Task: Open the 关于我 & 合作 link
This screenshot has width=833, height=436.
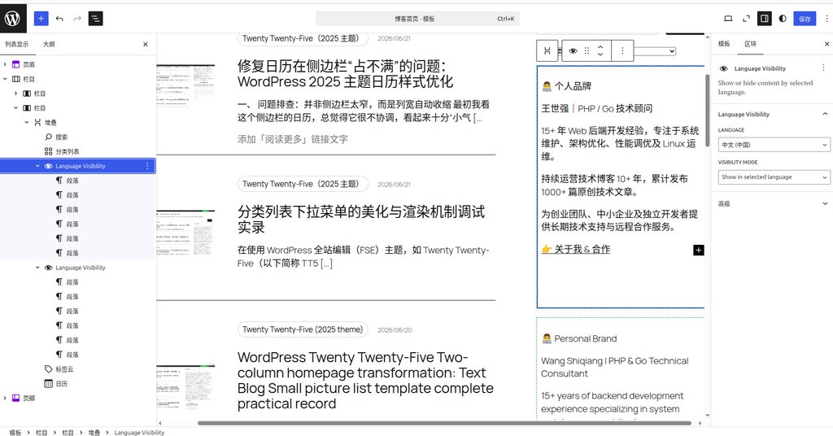Action: (575, 249)
